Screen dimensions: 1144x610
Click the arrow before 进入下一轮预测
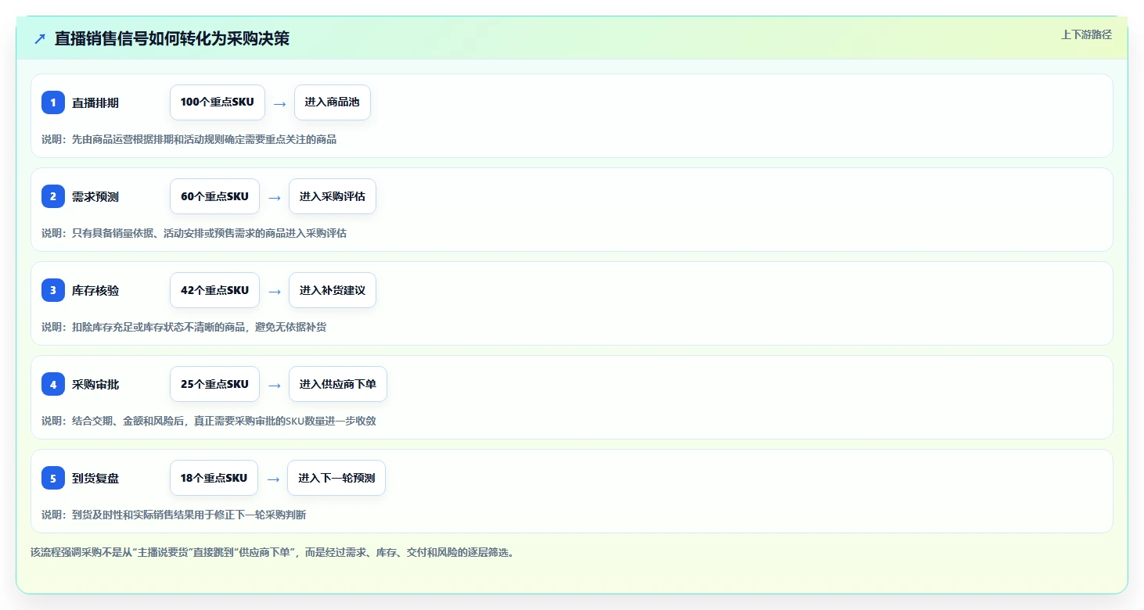pos(273,479)
